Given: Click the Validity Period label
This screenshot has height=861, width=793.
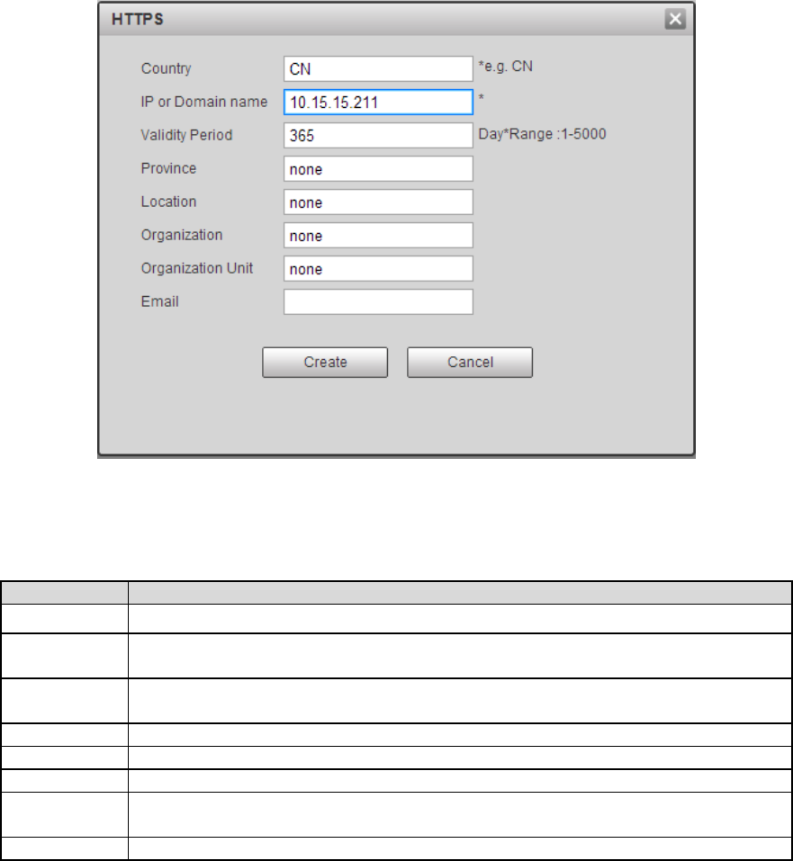Looking at the screenshot, I should point(186,135).
